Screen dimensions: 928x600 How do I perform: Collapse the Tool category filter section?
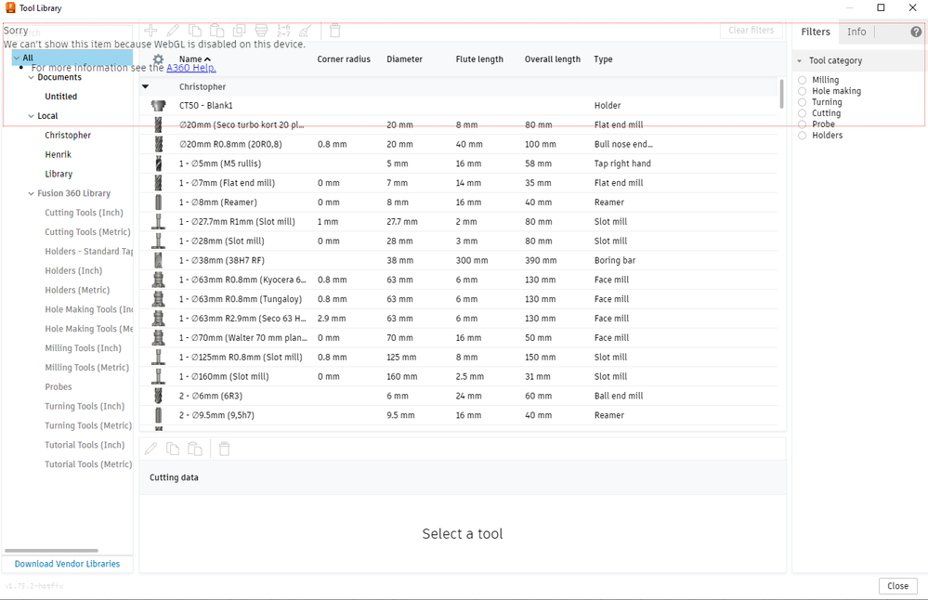click(800, 60)
